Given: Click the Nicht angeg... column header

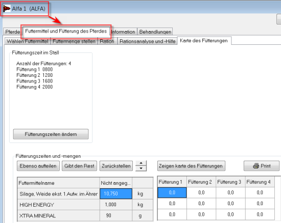Looking at the screenshot, I should [116, 183].
